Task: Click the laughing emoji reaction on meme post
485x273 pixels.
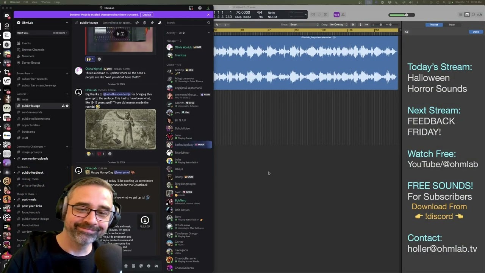Action: coord(90,154)
